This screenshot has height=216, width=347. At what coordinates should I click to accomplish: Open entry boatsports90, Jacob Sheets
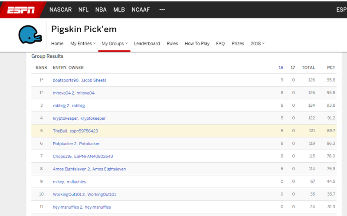pos(79,80)
